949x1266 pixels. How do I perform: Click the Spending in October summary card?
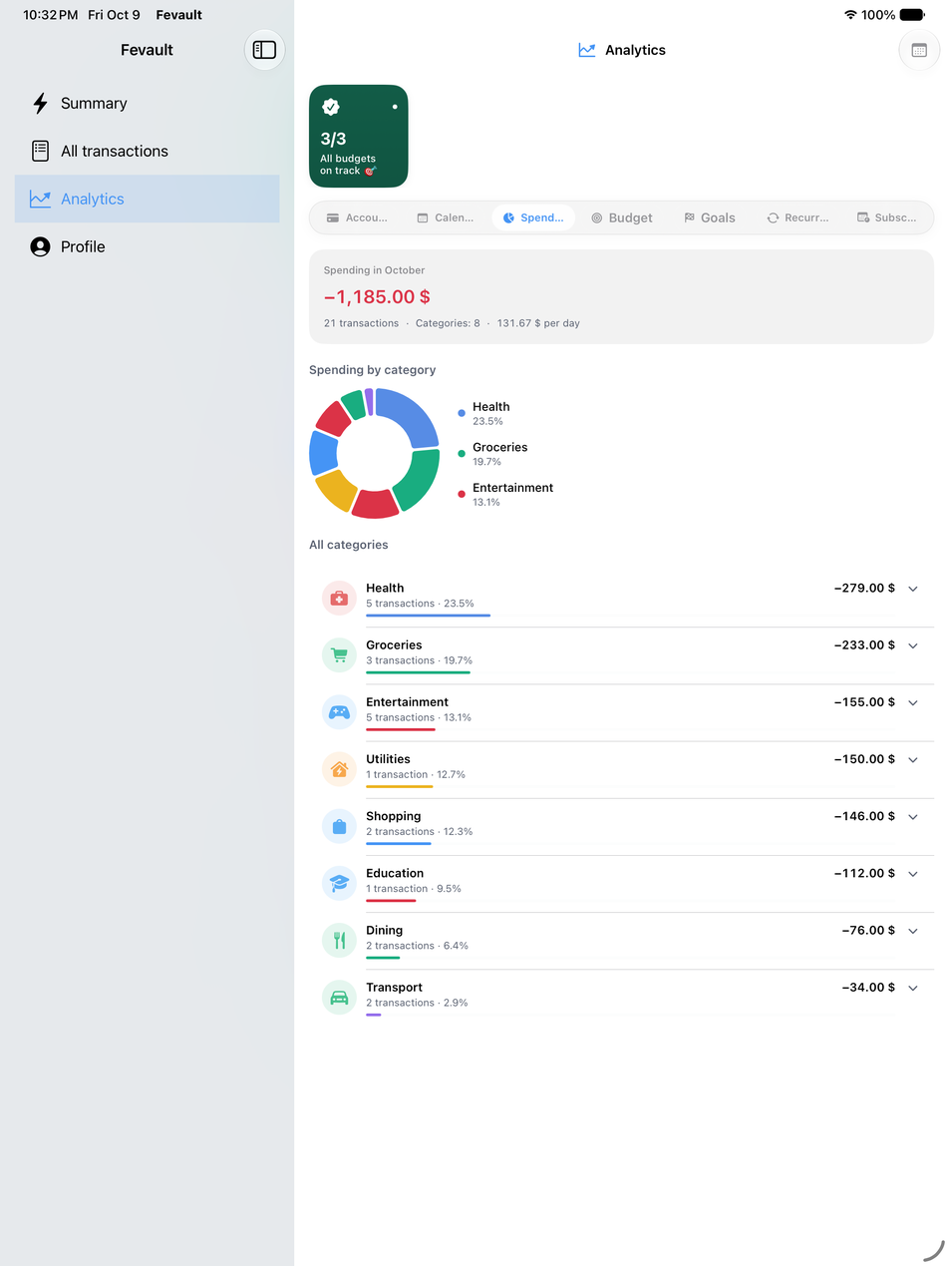pyautogui.click(x=621, y=296)
